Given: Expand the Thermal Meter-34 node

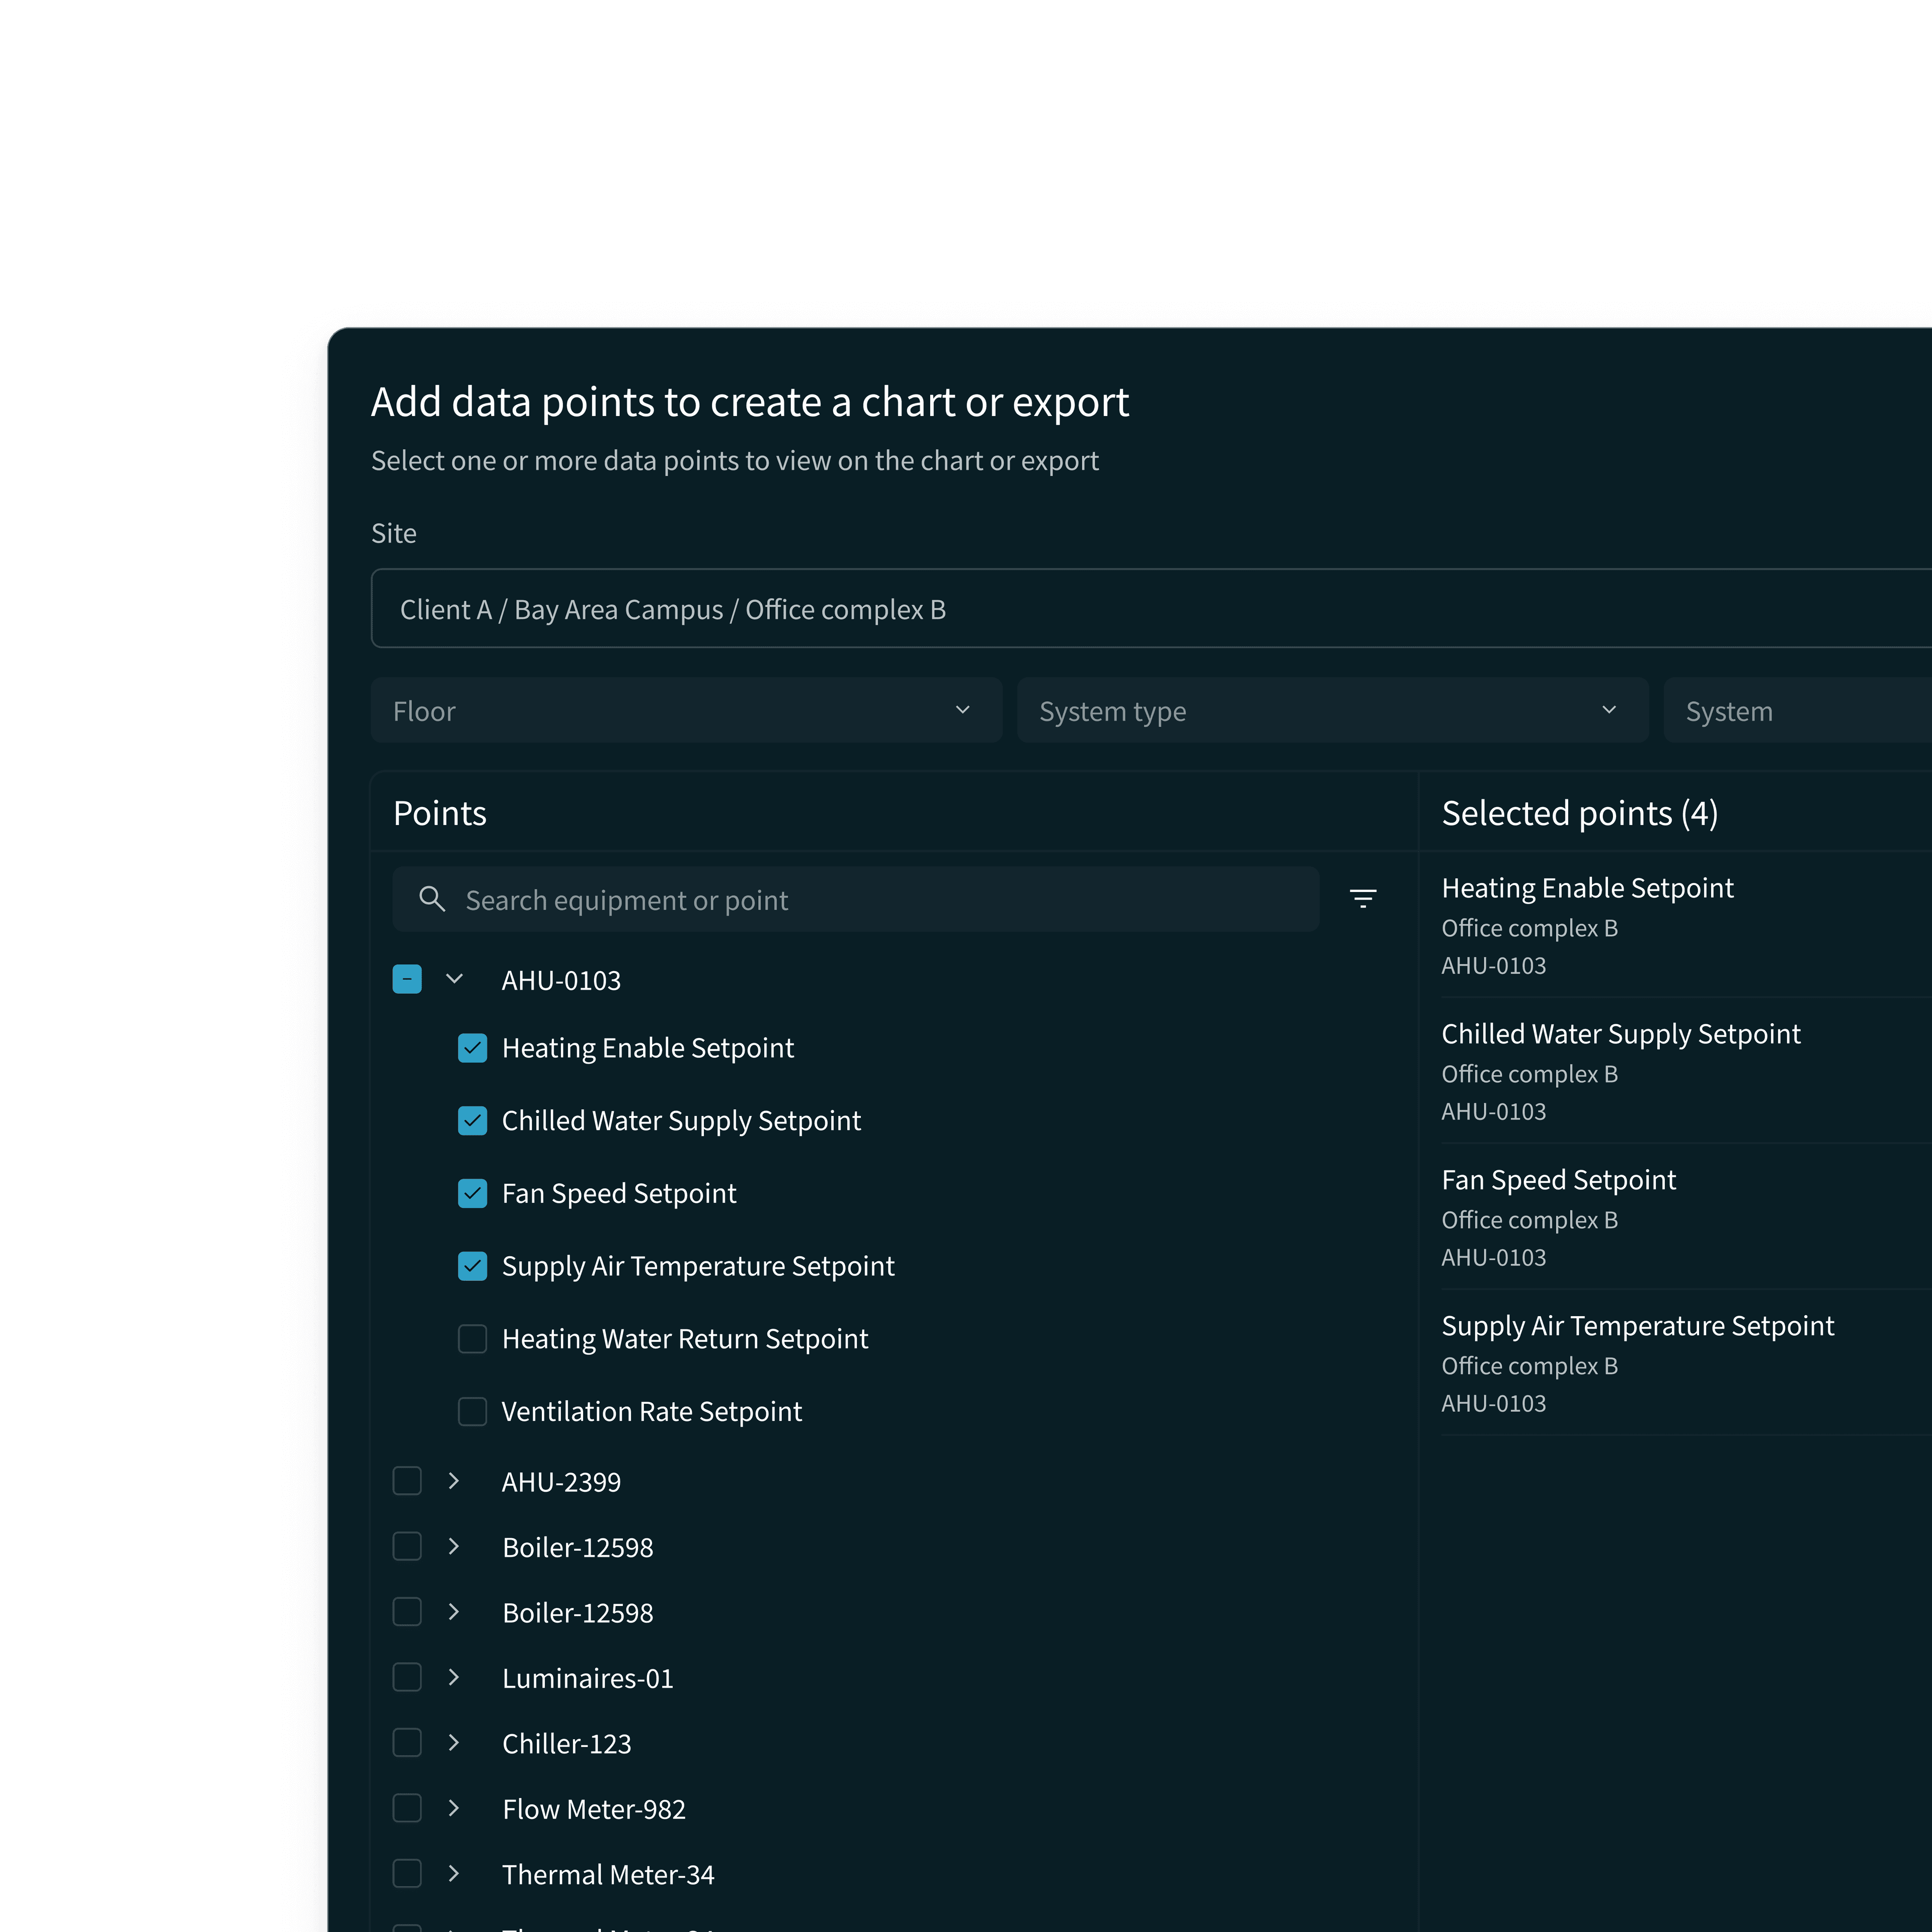Looking at the screenshot, I should [454, 1873].
